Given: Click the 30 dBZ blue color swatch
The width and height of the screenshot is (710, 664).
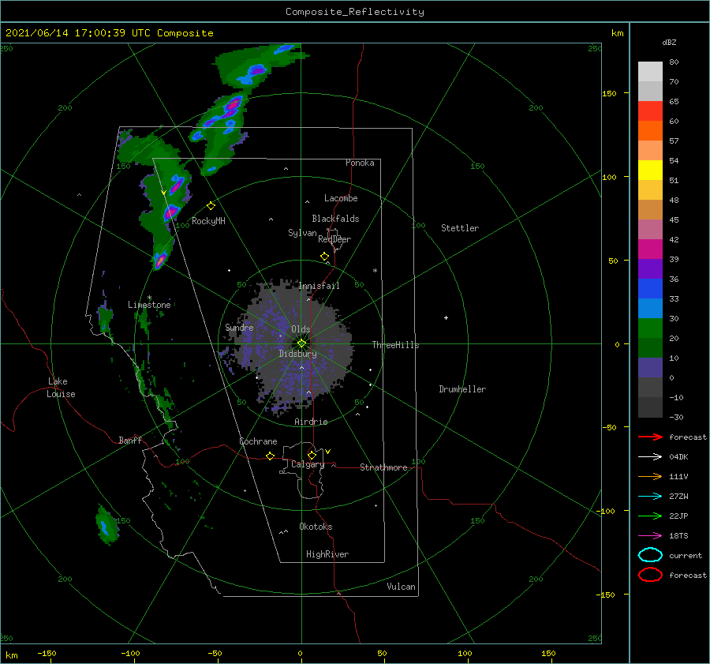Looking at the screenshot, I should 650,308.
